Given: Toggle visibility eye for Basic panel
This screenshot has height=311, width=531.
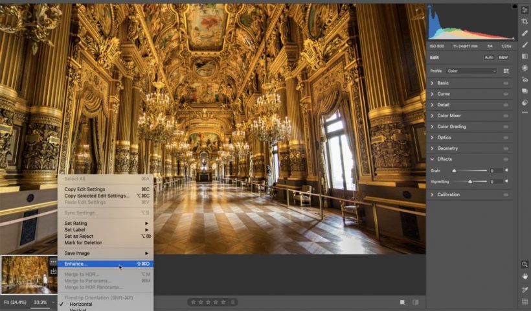Looking at the screenshot, I should (x=506, y=83).
